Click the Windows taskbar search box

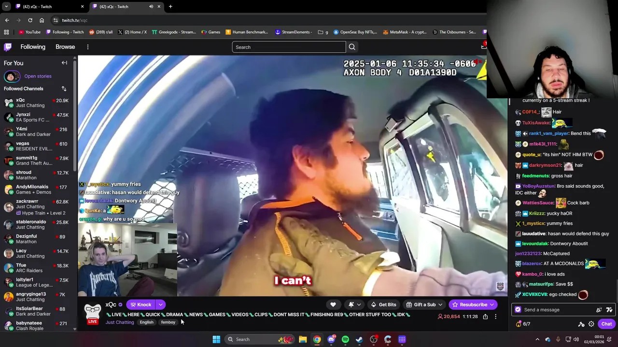[x=259, y=339]
